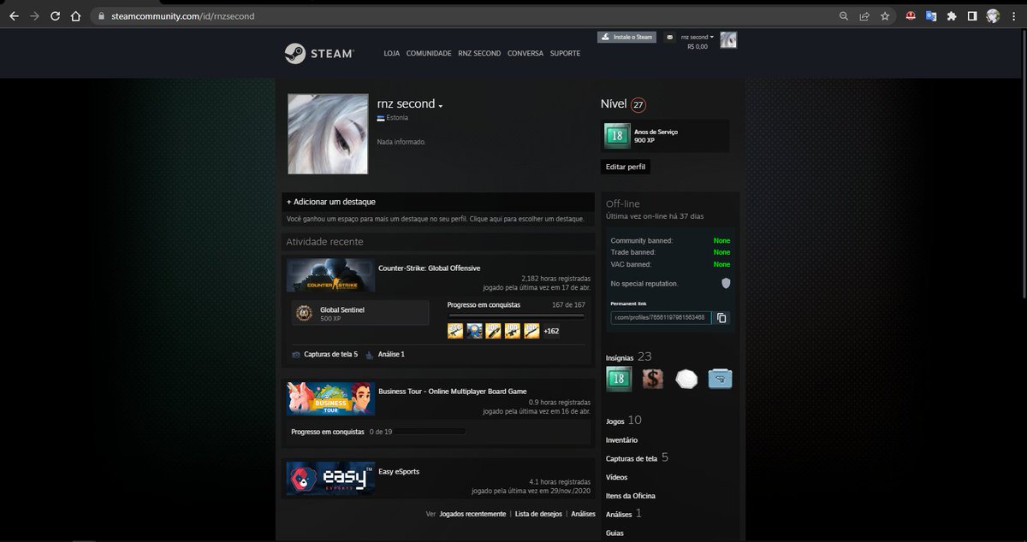
Task: Open the SUPORTE menu
Action: pyautogui.click(x=565, y=53)
